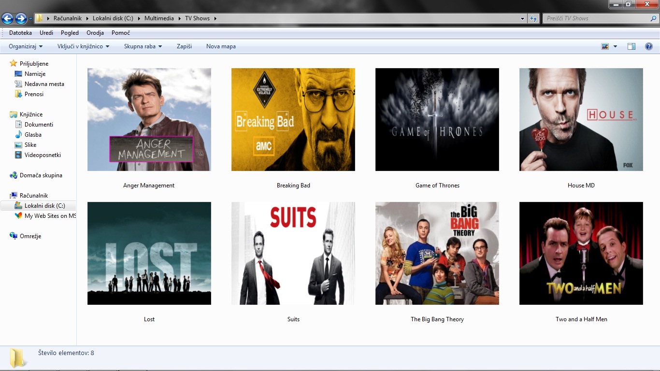Refresh the folder with refresh icon

point(533,18)
